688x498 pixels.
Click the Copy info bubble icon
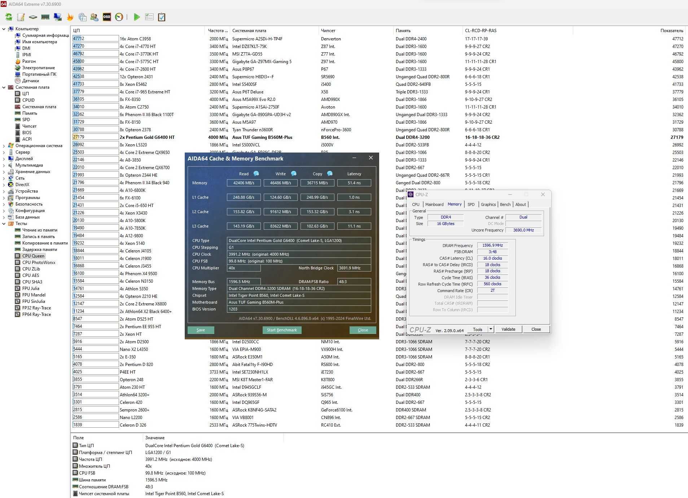coord(330,173)
